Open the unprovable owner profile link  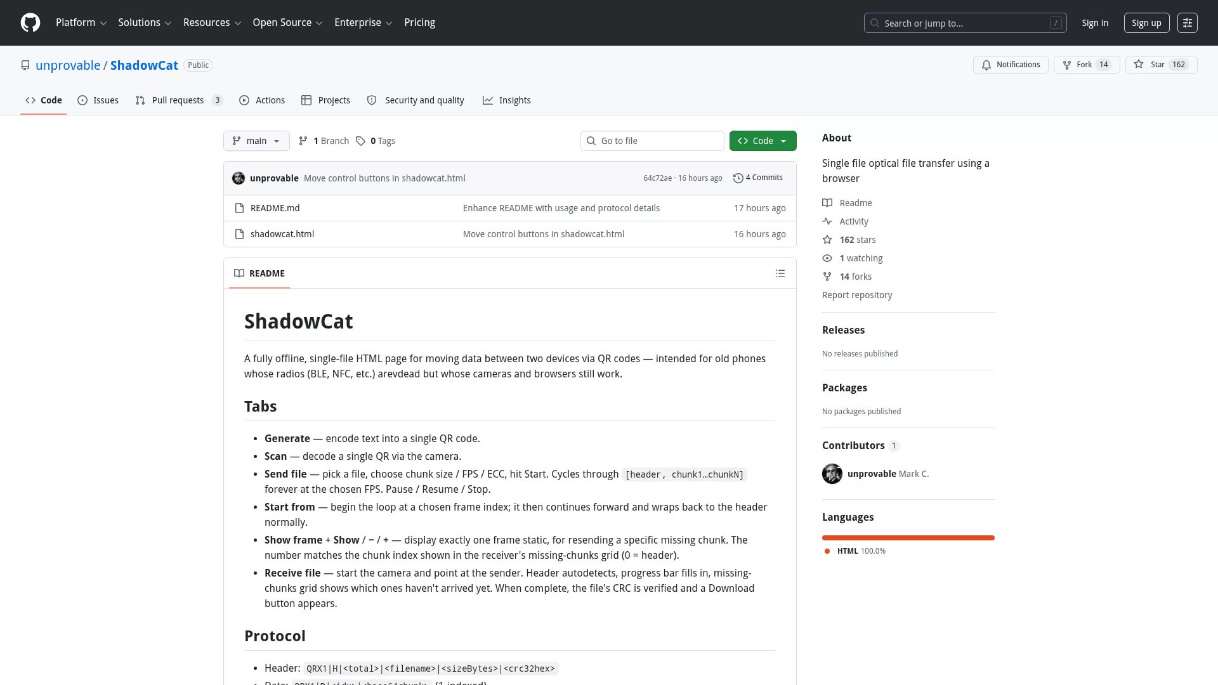(68, 65)
